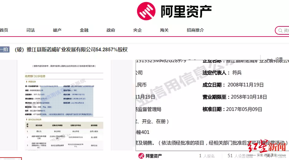
Task: Open the 司法 navigation tab
Action: [31, 30]
